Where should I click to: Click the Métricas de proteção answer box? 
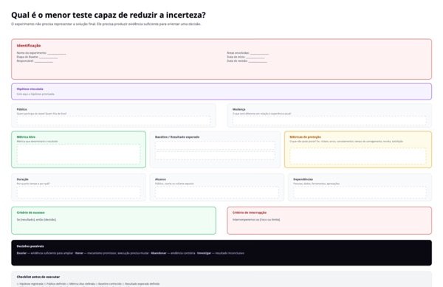[358, 156]
